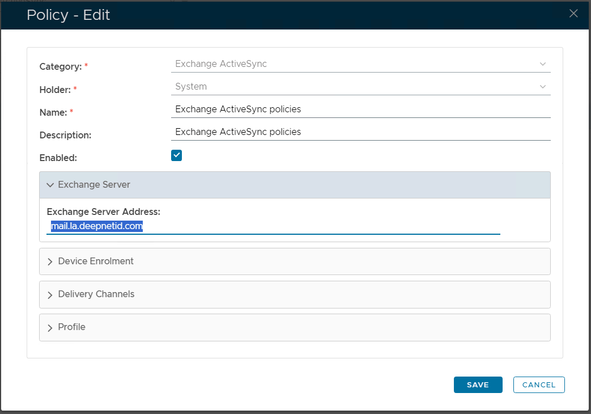Viewport: 591px width, 414px height.
Task: Collapse Exchange Server section via chevron icon
Action: click(50, 185)
